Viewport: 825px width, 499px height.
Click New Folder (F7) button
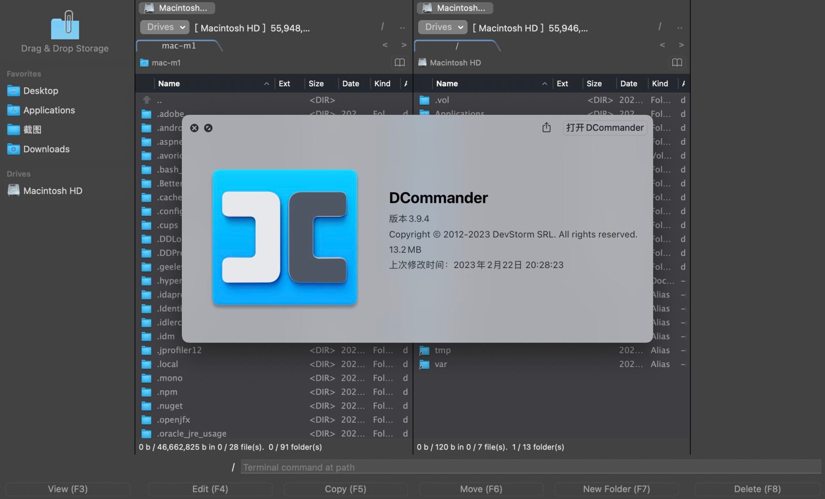click(616, 489)
